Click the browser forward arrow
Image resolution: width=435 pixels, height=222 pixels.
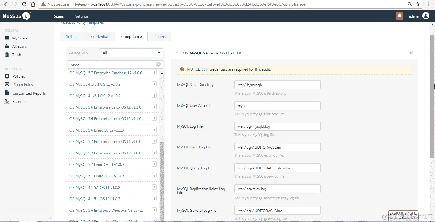[15, 4]
